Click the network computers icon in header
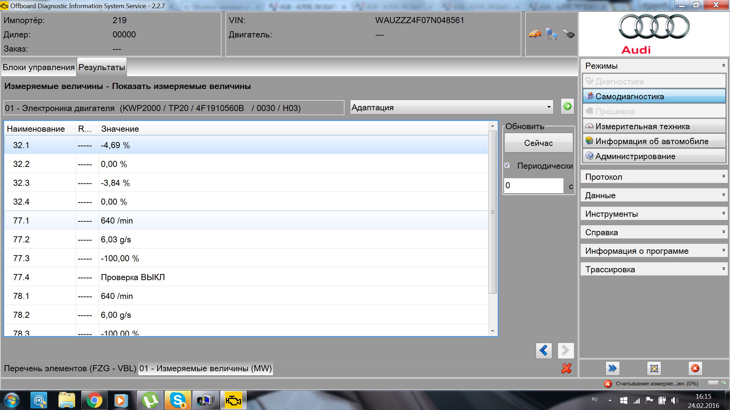The image size is (730, 410). [x=552, y=34]
